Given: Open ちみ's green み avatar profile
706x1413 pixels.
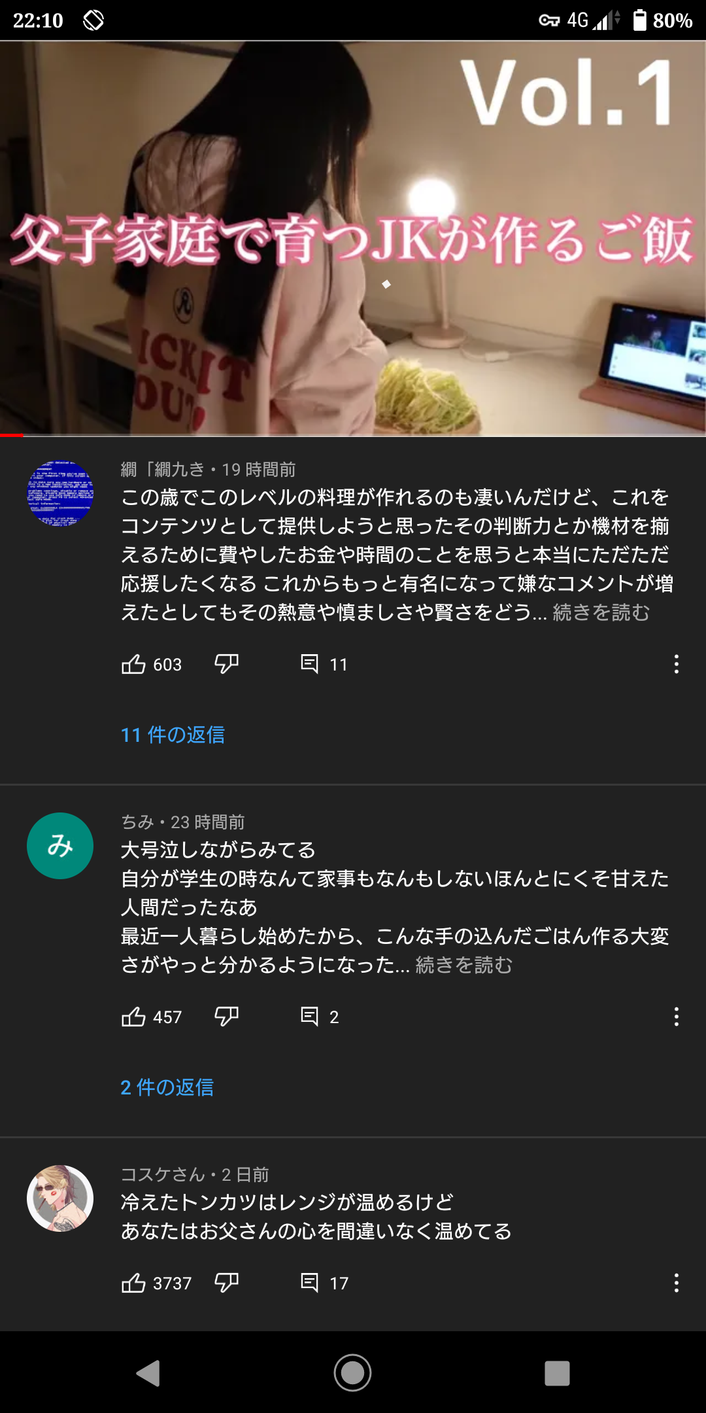Looking at the screenshot, I should [60, 846].
